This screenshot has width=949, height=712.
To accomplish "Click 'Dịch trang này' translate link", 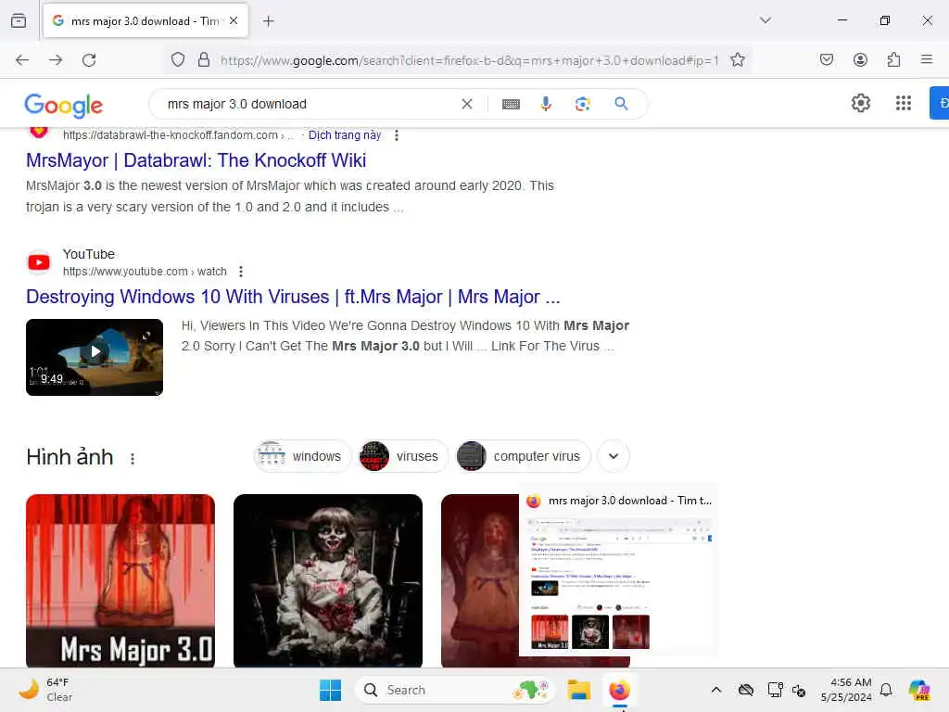I will (x=345, y=135).
